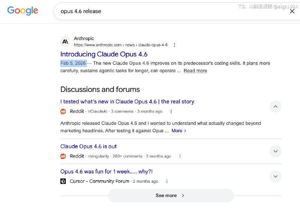The image size is (300, 210).
Task: Open 'Introducing Claude Opus 4.6' result
Action: tap(104, 54)
